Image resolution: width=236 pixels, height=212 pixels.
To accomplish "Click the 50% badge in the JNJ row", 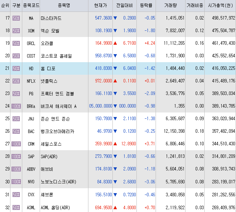I will tap(16, 119).
